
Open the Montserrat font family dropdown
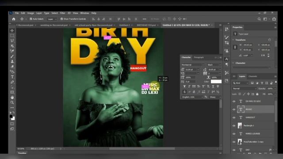click(x=193, y=65)
